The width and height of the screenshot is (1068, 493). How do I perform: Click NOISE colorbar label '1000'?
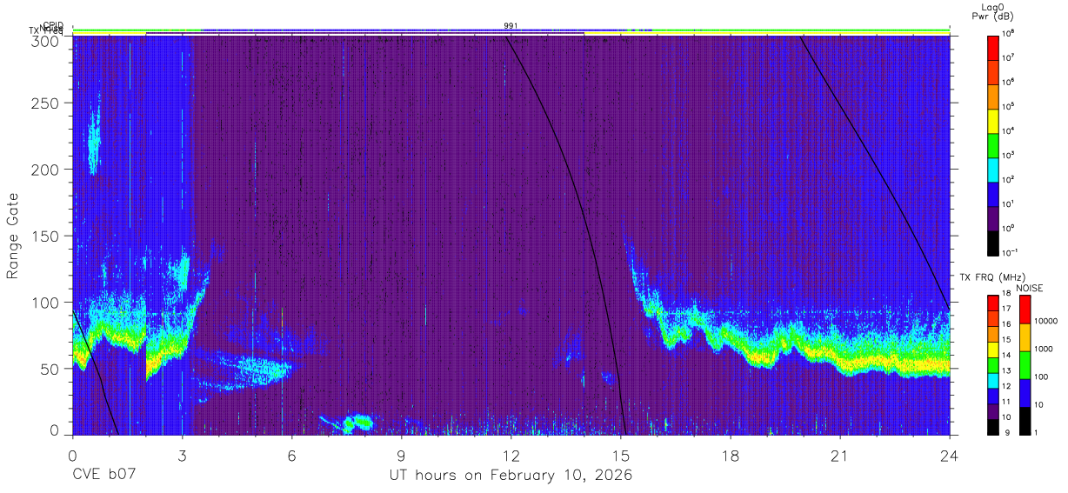pos(1045,350)
